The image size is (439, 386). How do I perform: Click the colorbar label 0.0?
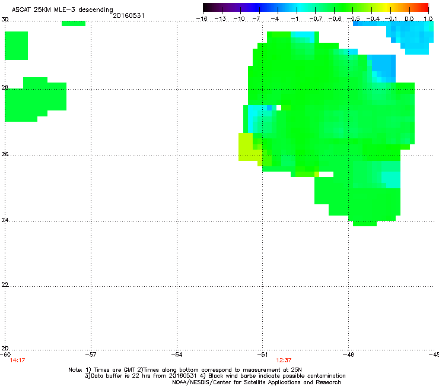point(409,19)
